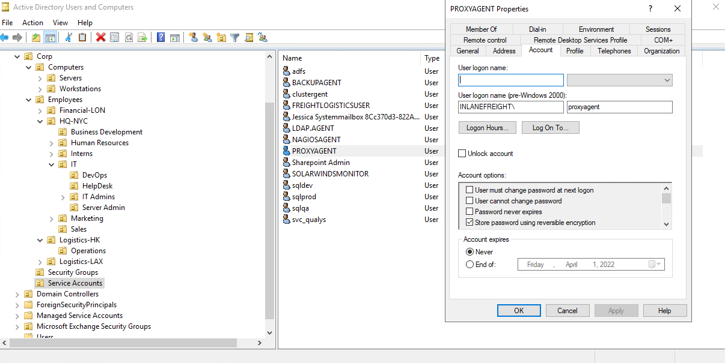Viewport: 725px width, 363px height.
Task: Click the Cut scissors toolbar icon
Action: click(69, 37)
